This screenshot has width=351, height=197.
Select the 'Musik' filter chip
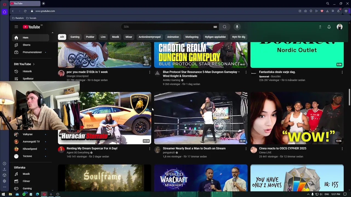(x=115, y=37)
